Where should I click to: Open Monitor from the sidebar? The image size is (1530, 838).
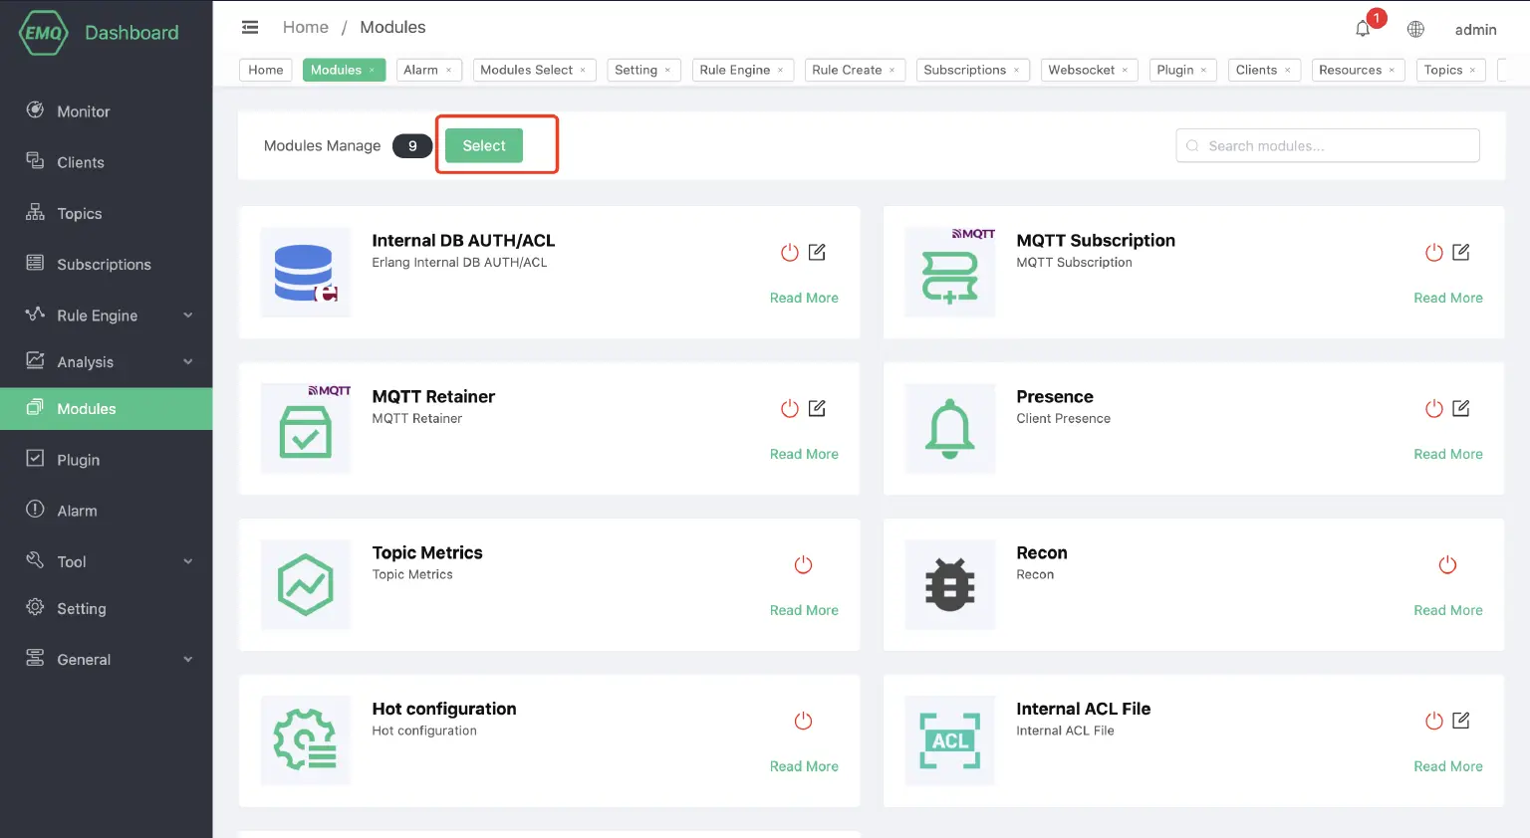point(84,111)
